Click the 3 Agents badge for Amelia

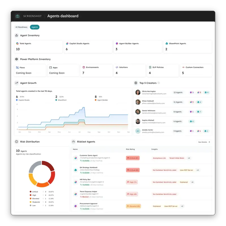point(177,131)
